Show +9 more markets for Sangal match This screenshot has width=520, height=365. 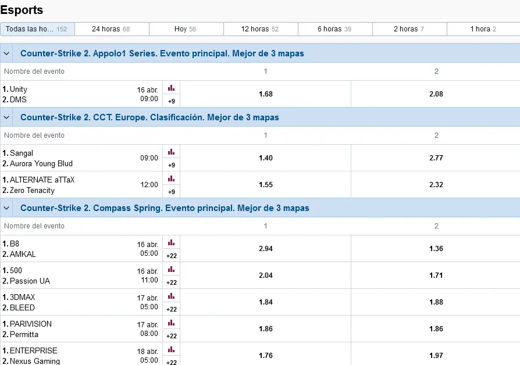tap(171, 164)
